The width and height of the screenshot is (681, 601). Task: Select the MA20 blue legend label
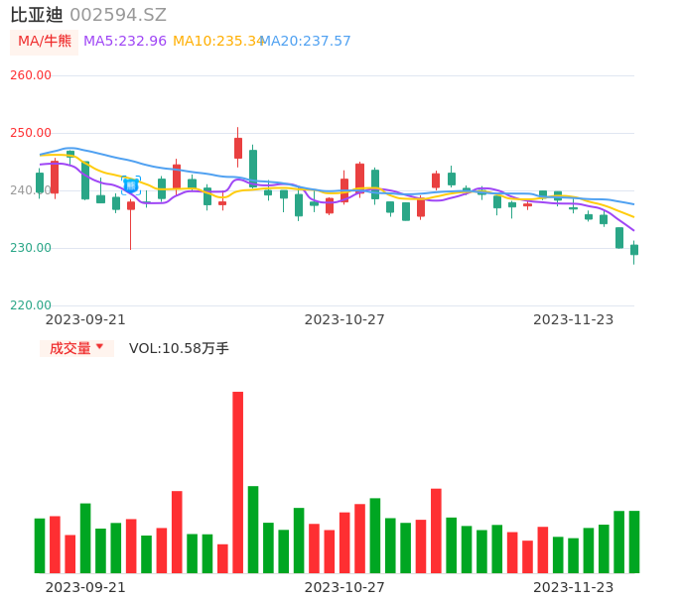point(306,42)
